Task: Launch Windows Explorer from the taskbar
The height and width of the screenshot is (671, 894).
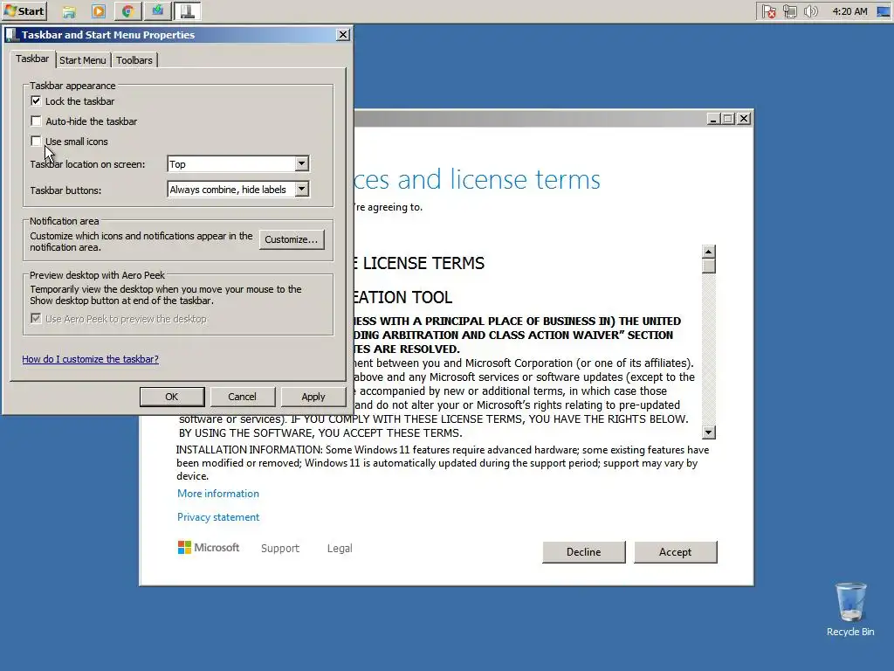Action: tap(69, 10)
